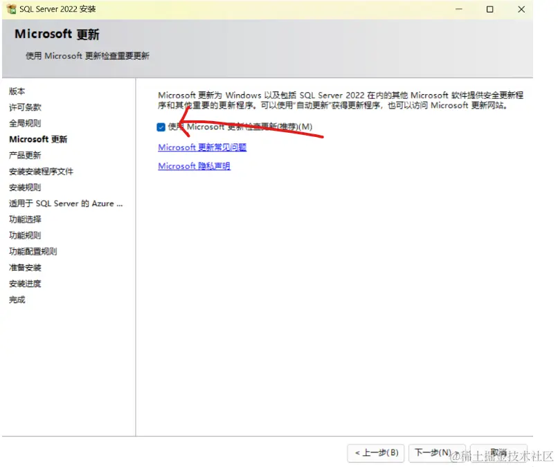Select the 版本 step in the sidebar

(17, 91)
